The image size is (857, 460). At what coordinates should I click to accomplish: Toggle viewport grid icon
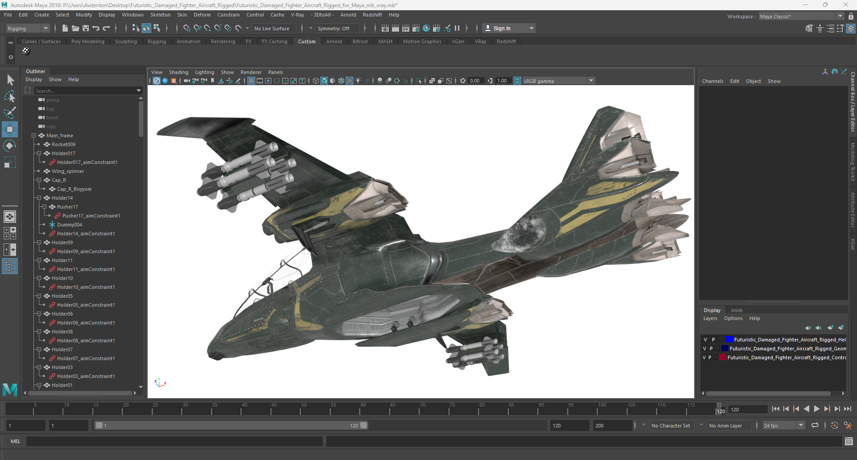click(x=251, y=81)
